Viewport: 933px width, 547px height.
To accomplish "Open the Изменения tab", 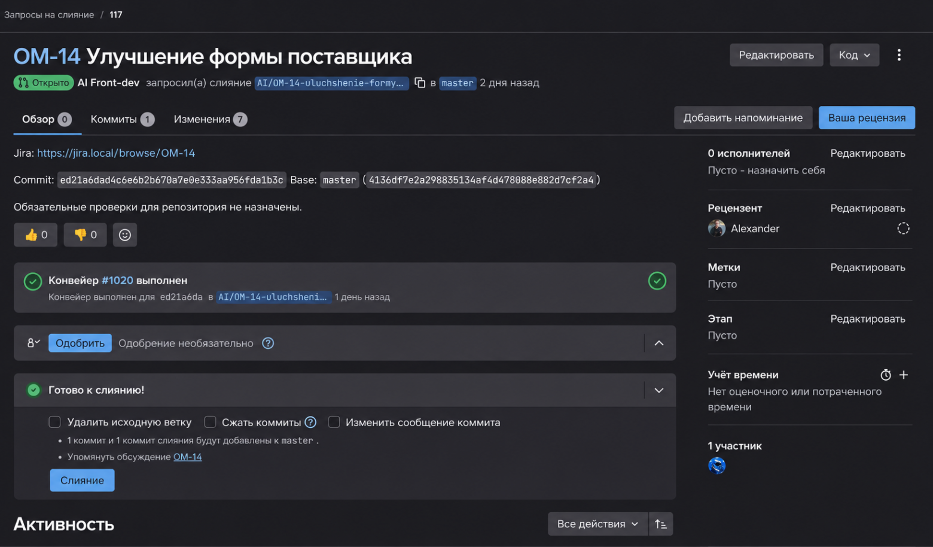I will pyautogui.click(x=211, y=119).
